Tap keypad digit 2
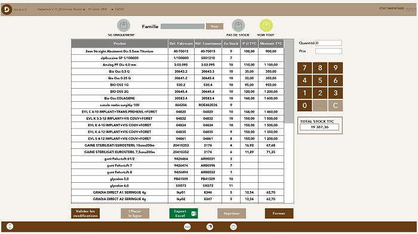The height and width of the screenshot is (234, 418). 320,93
